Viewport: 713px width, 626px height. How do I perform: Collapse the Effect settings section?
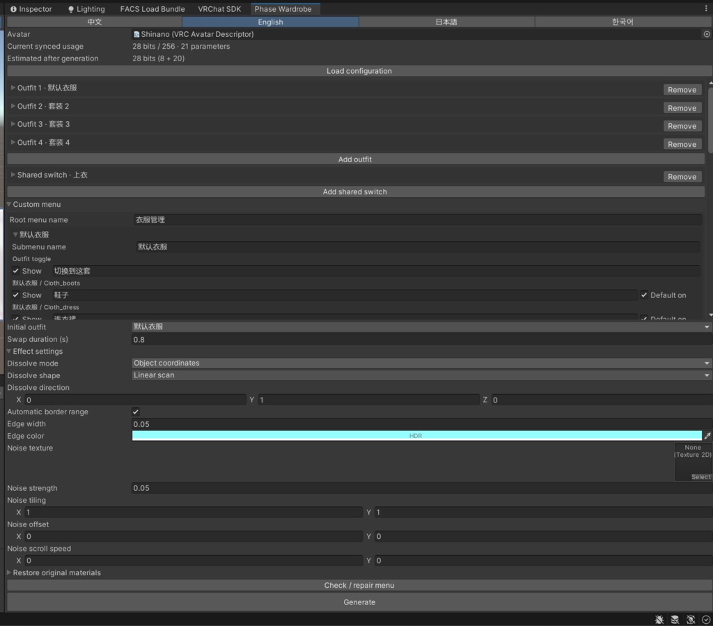(x=8, y=352)
